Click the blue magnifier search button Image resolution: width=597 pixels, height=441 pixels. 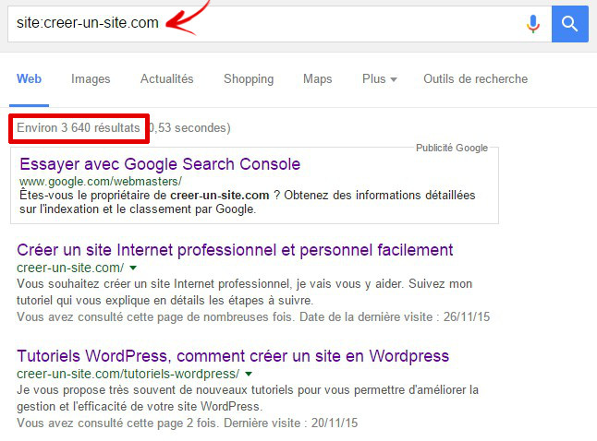click(x=569, y=24)
